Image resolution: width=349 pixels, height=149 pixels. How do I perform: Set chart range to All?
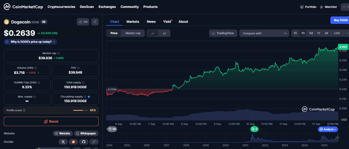[326, 33]
